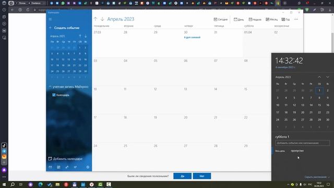The width and height of the screenshot is (334, 188).
Task: Switch to Неделя view
Action: pyautogui.click(x=255, y=19)
